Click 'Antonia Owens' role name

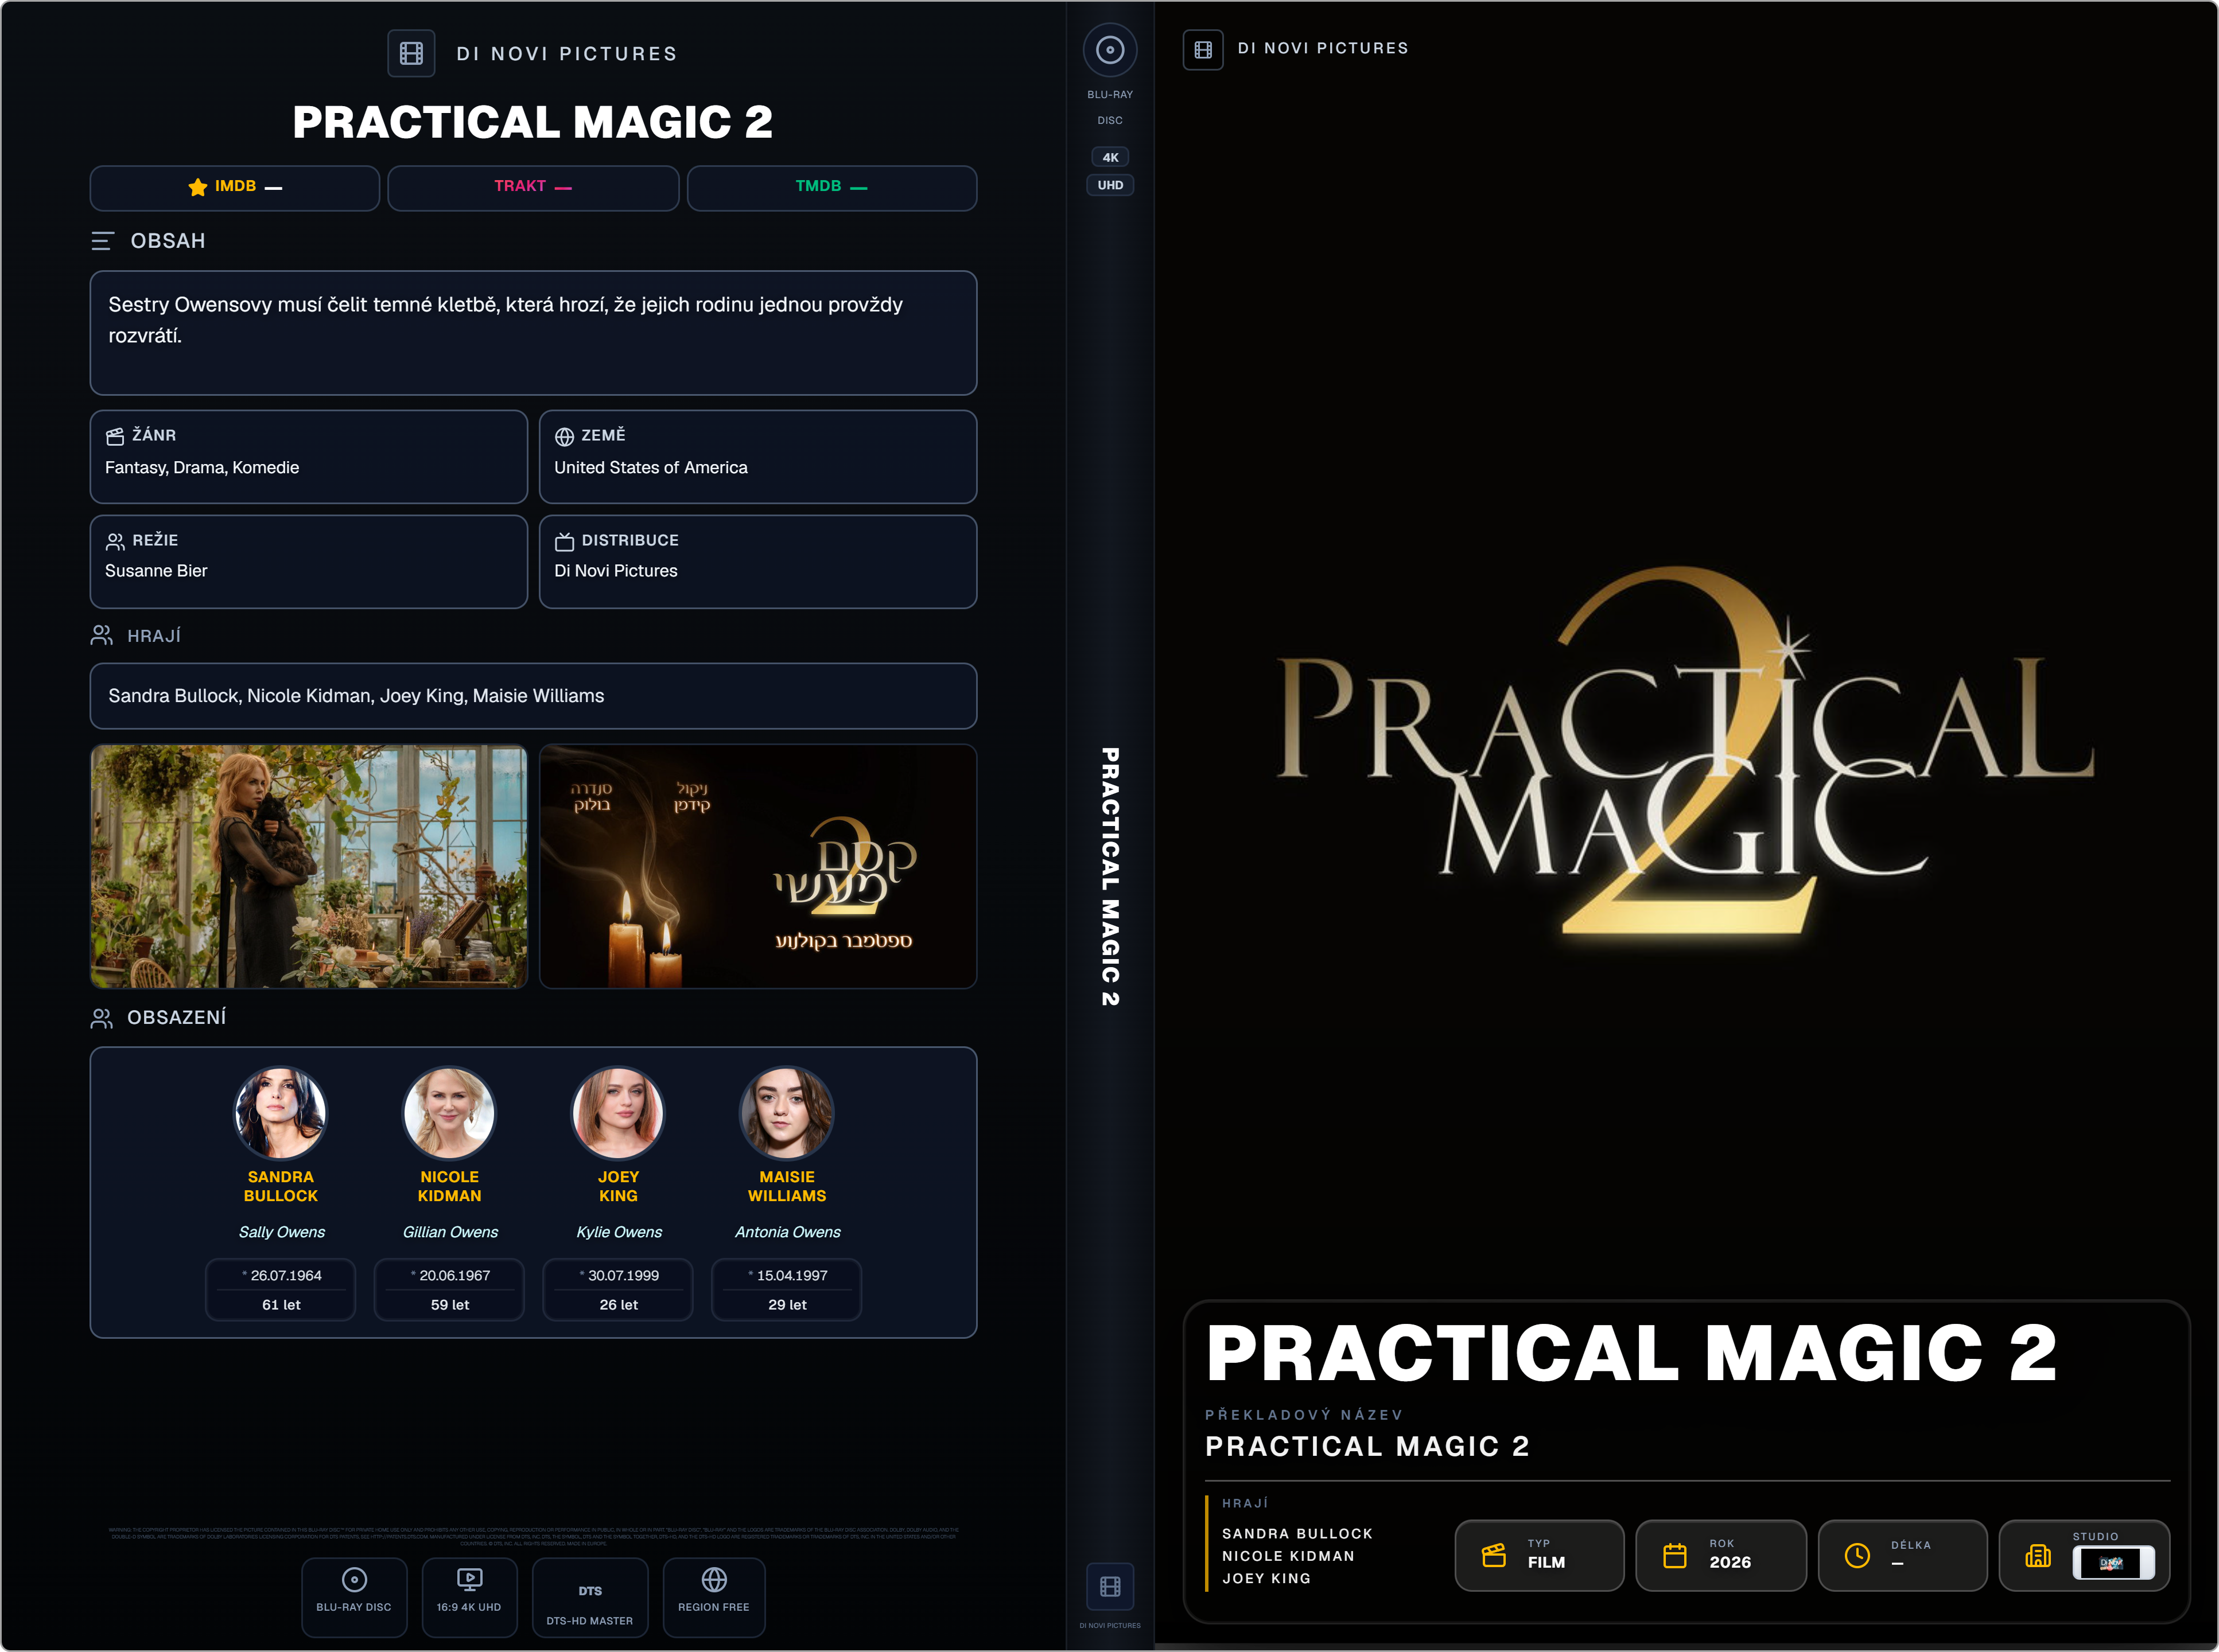pyautogui.click(x=787, y=1232)
